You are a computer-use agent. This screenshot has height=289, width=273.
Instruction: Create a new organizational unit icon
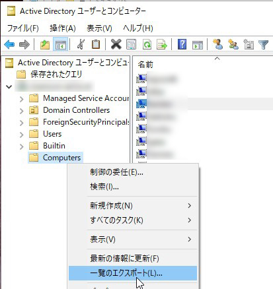(x=249, y=44)
